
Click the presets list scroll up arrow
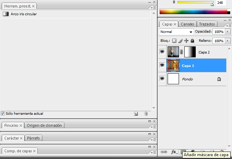click(x=154, y=13)
